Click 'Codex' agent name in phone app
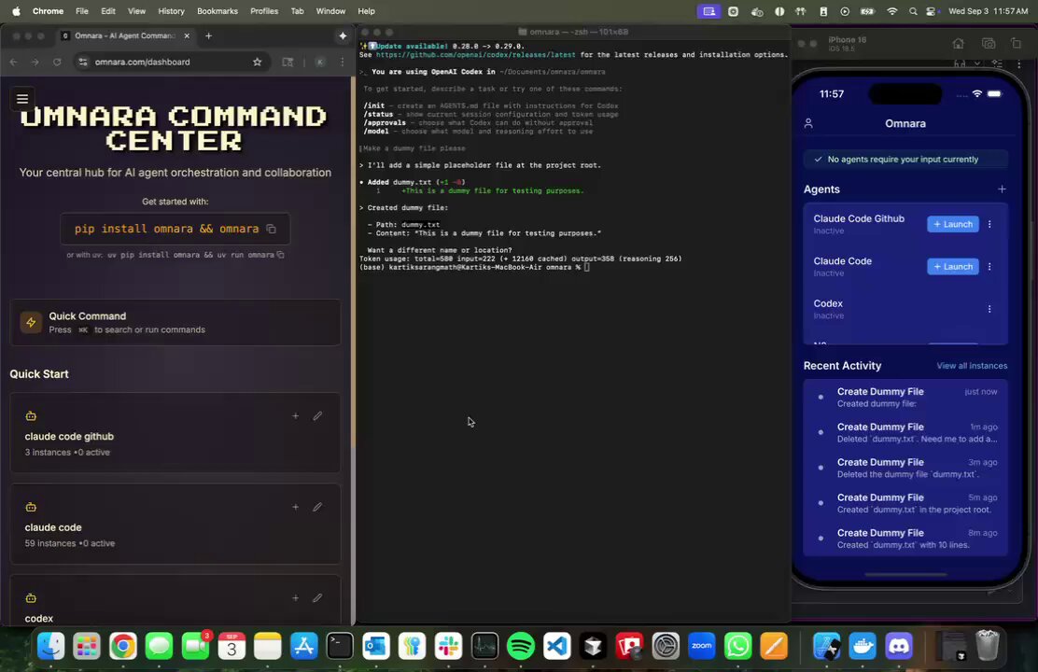Screen dimensions: 1038x672 pos(827,304)
